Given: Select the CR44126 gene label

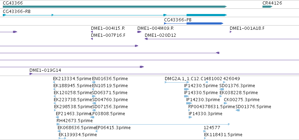Looking at the screenshot, I should [272, 3].
